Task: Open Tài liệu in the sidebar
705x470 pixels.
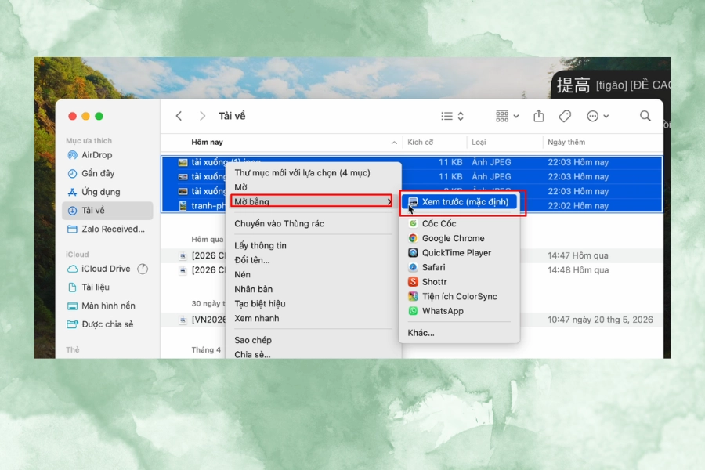Action: tap(108, 287)
